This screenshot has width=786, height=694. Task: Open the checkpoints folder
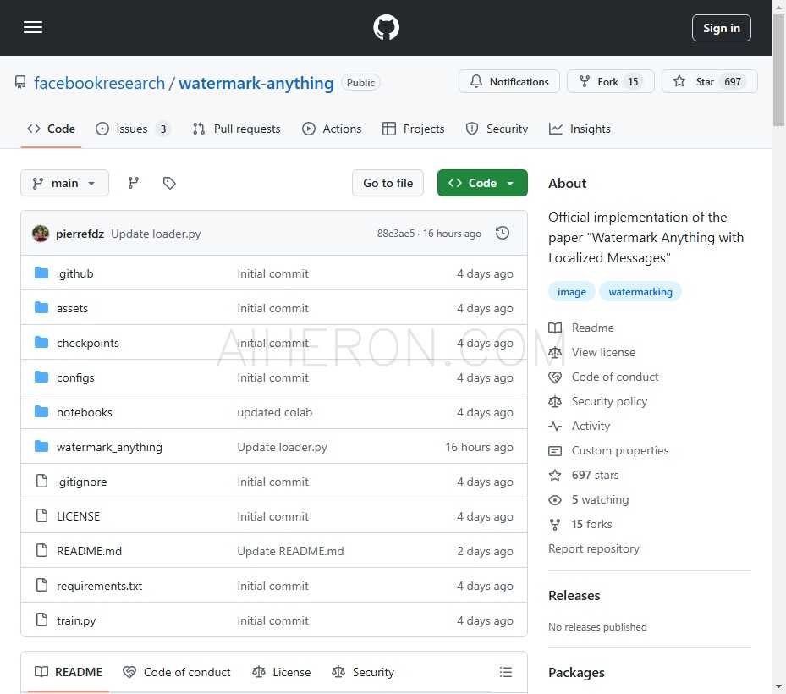coord(88,343)
